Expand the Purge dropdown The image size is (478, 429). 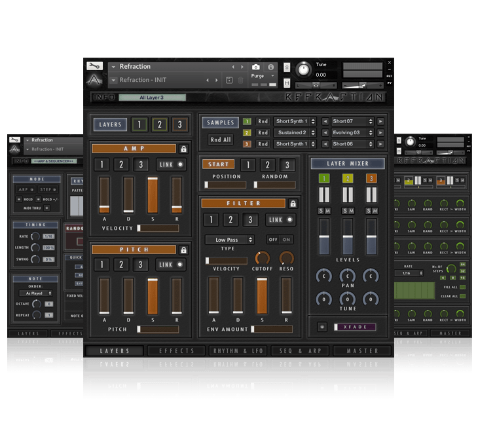pyautogui.click(x=272, y=76)
